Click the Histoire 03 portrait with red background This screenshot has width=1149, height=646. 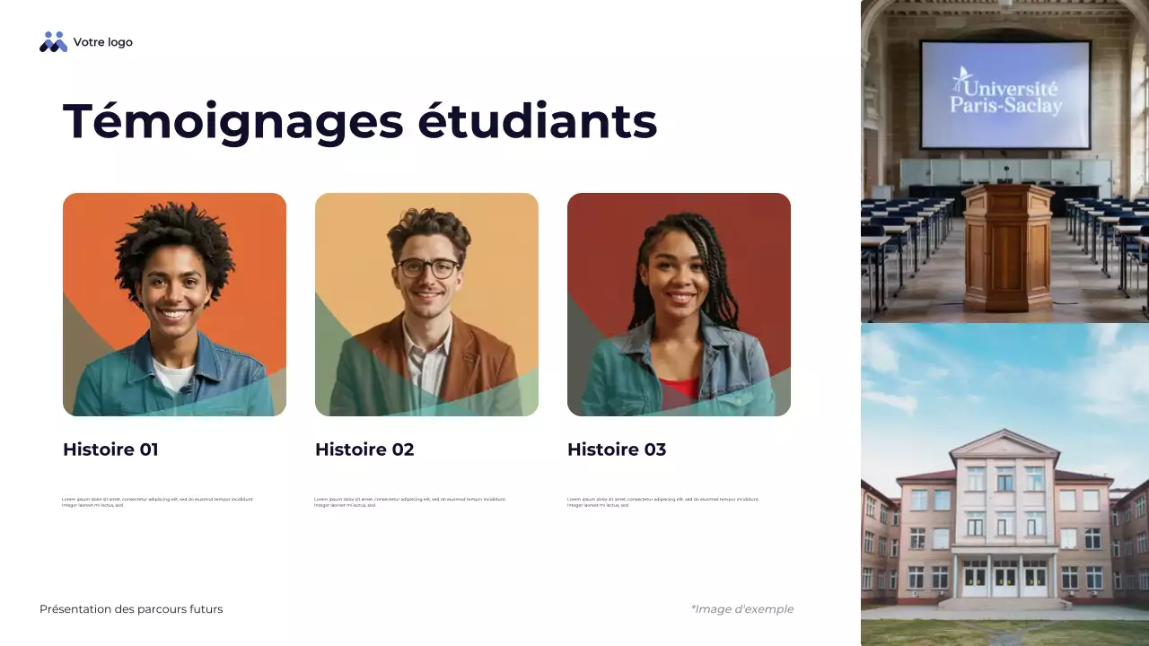[x=679, y=304]
